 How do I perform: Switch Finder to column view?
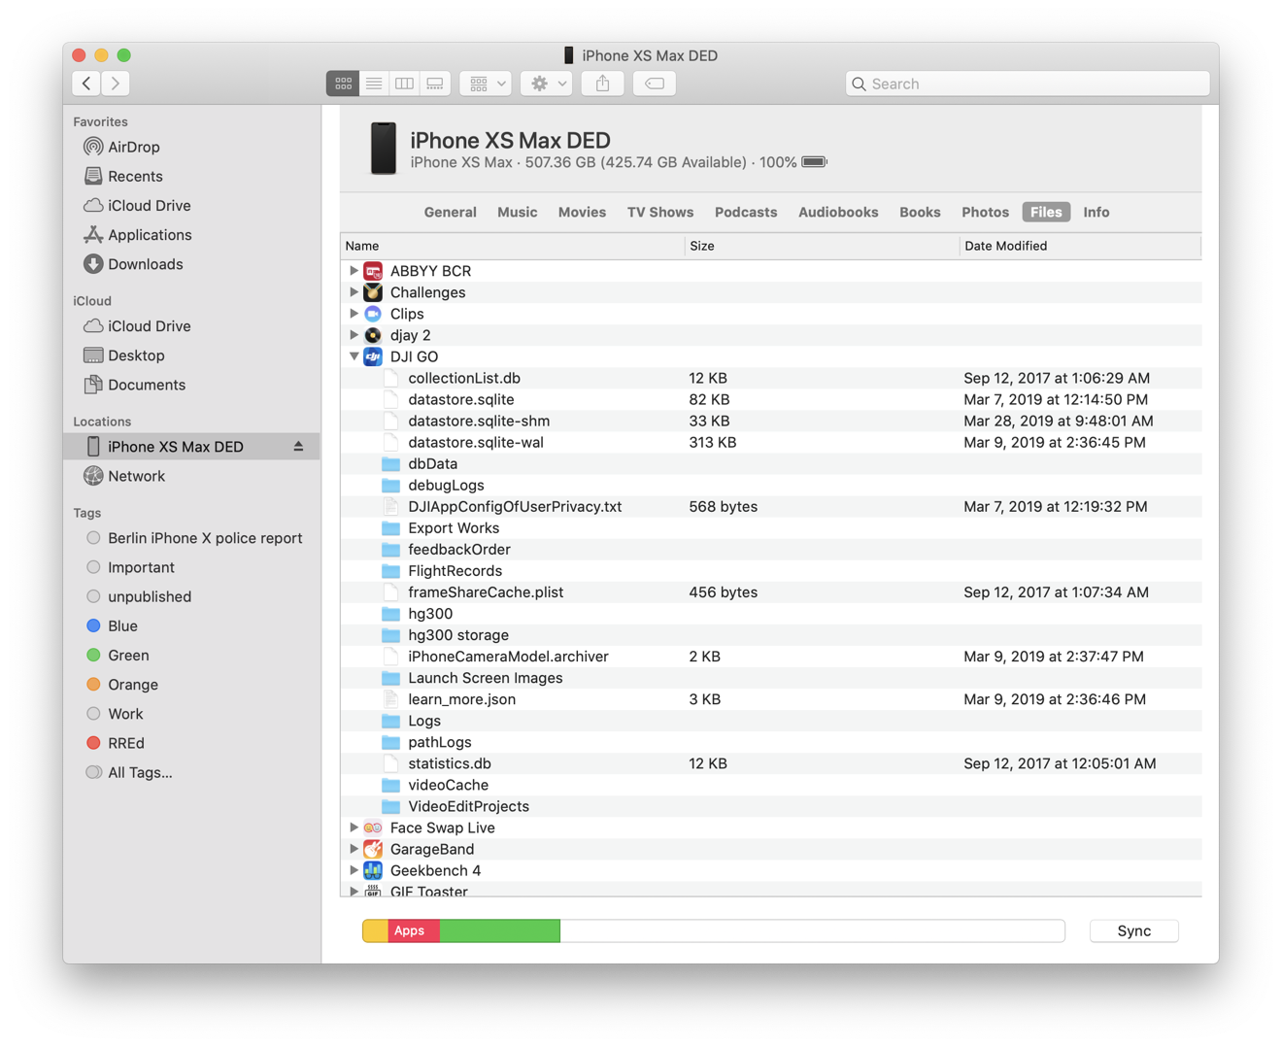(405, 84)
